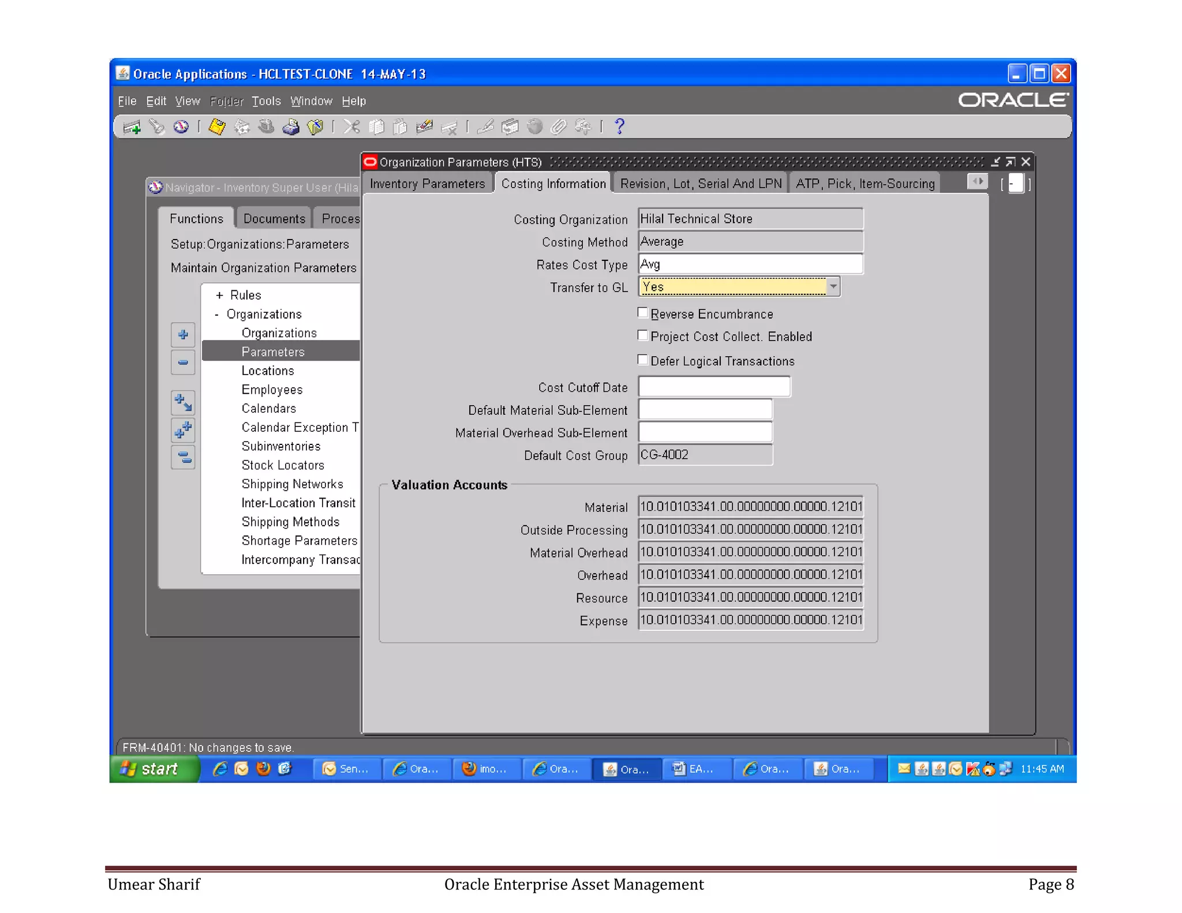Click the Cost Cutoff Date field
The width and height of the screenshot is (1182, 913).
(713, 386)
